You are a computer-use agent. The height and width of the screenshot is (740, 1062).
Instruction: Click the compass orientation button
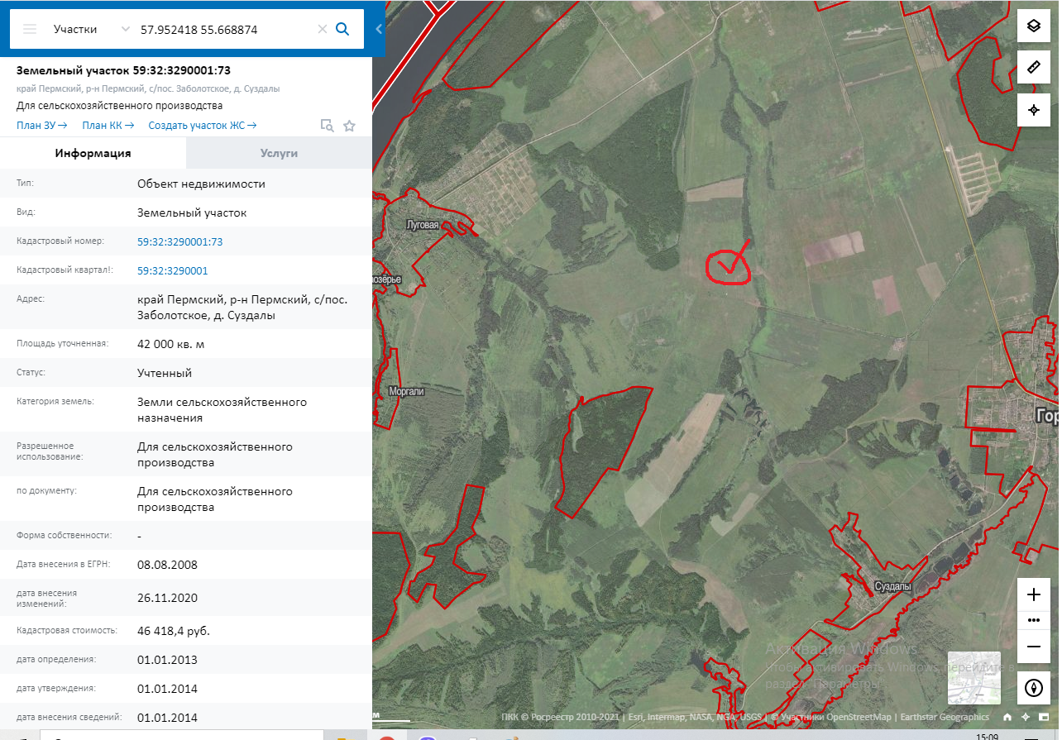(1033, 688)
